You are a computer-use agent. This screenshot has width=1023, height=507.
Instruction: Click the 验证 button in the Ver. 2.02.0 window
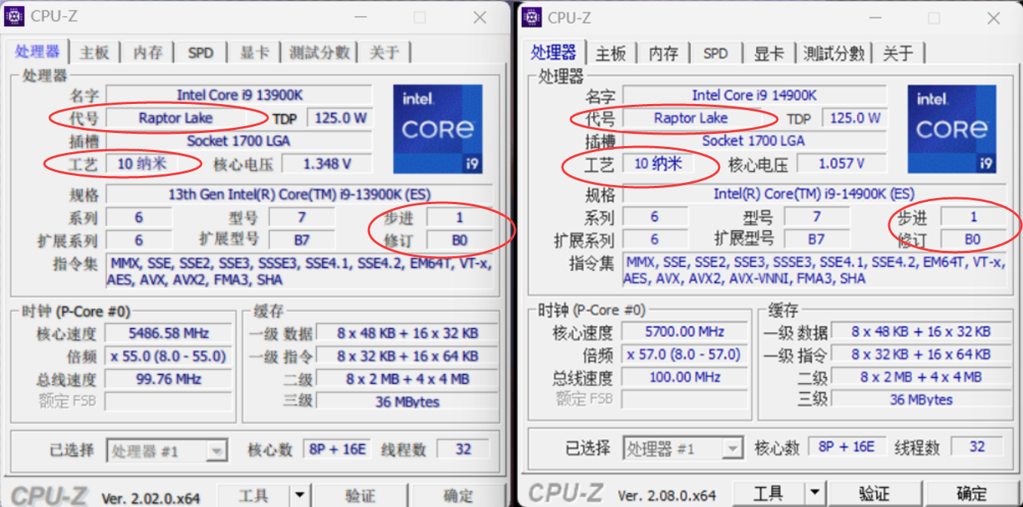tap(360, 496)
